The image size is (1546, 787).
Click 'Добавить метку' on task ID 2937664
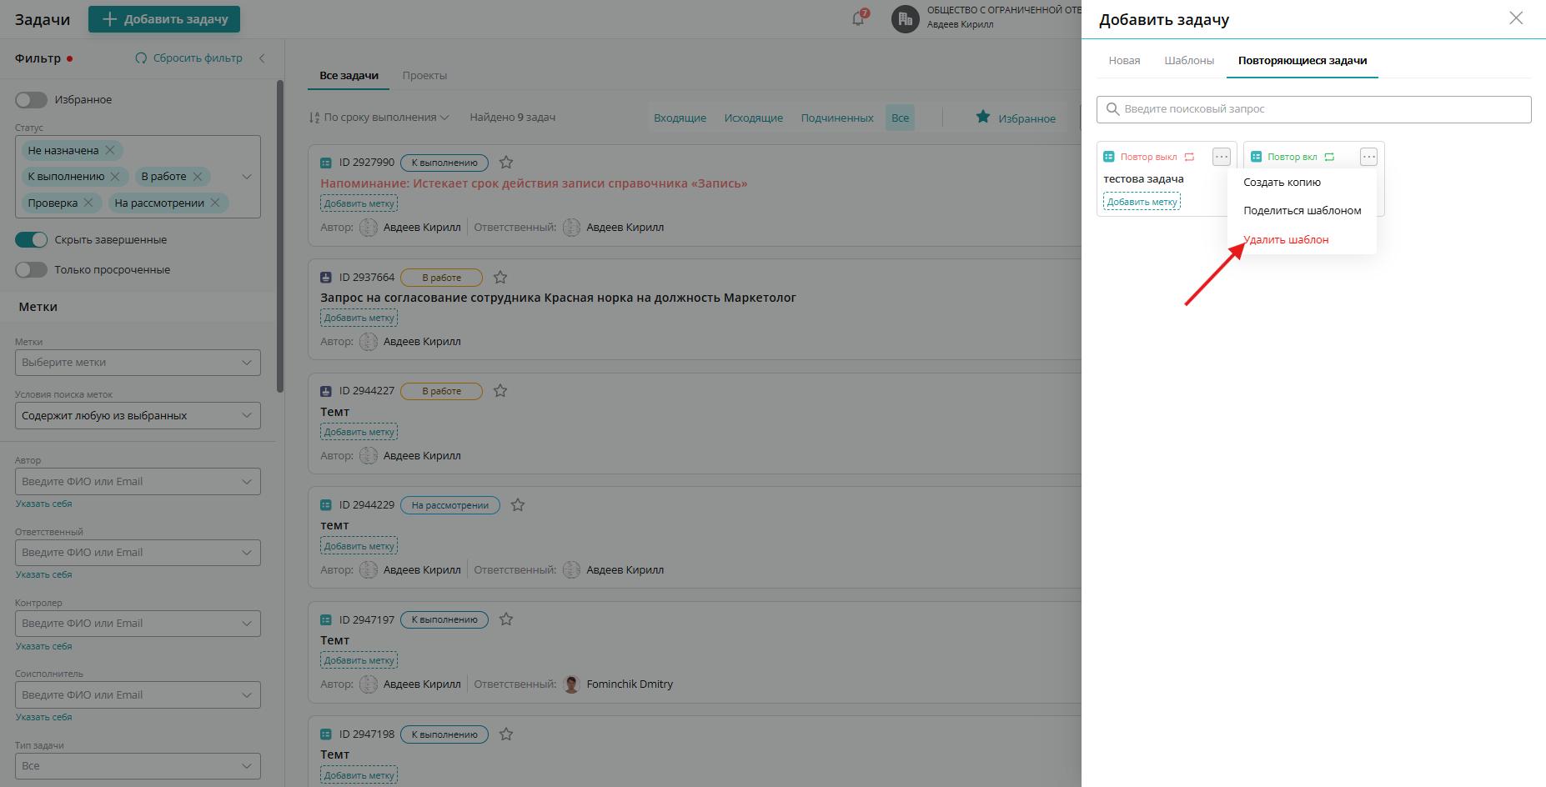(359, 318)
